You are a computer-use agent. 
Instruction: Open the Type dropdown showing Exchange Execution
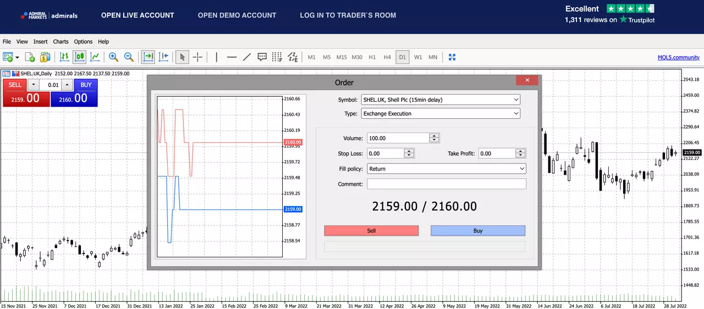pos(441,114)
